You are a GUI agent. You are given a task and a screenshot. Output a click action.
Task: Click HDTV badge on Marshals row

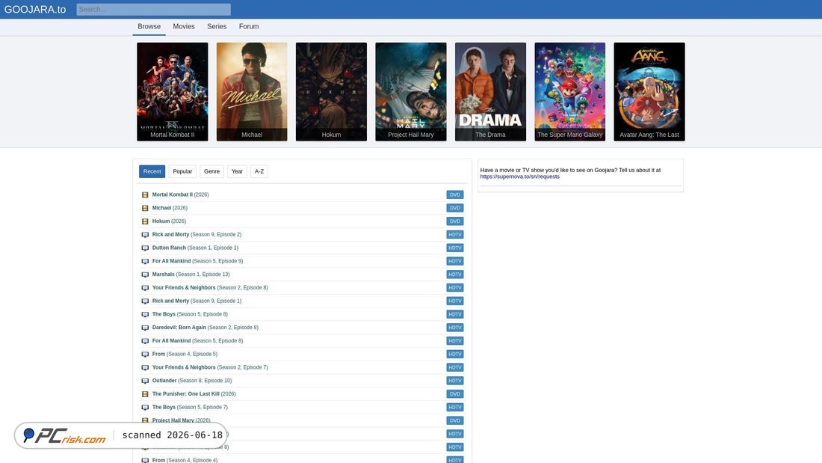pos(455,275)
